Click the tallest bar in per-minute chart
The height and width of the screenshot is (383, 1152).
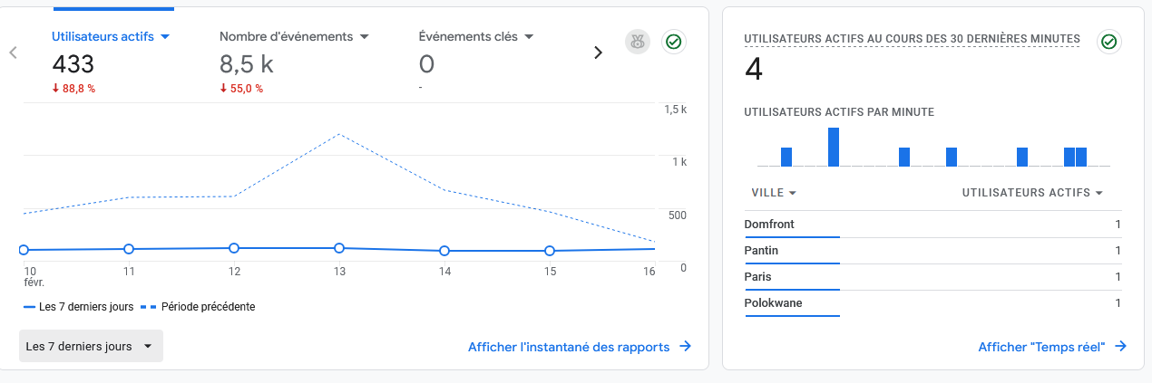pyautogui.click(x=834, y=148)
